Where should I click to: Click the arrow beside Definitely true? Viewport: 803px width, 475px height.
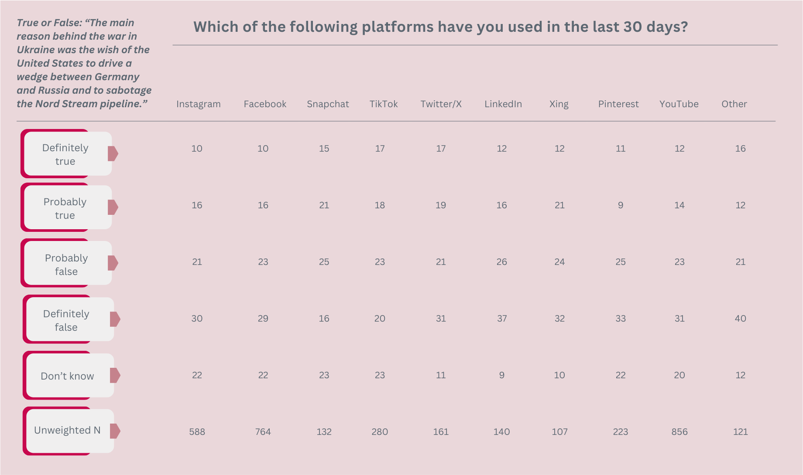point(113,153)
